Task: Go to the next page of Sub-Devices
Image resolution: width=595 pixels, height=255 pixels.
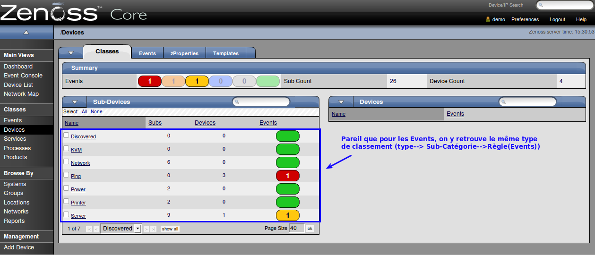Action: click(x=146, y=229)
